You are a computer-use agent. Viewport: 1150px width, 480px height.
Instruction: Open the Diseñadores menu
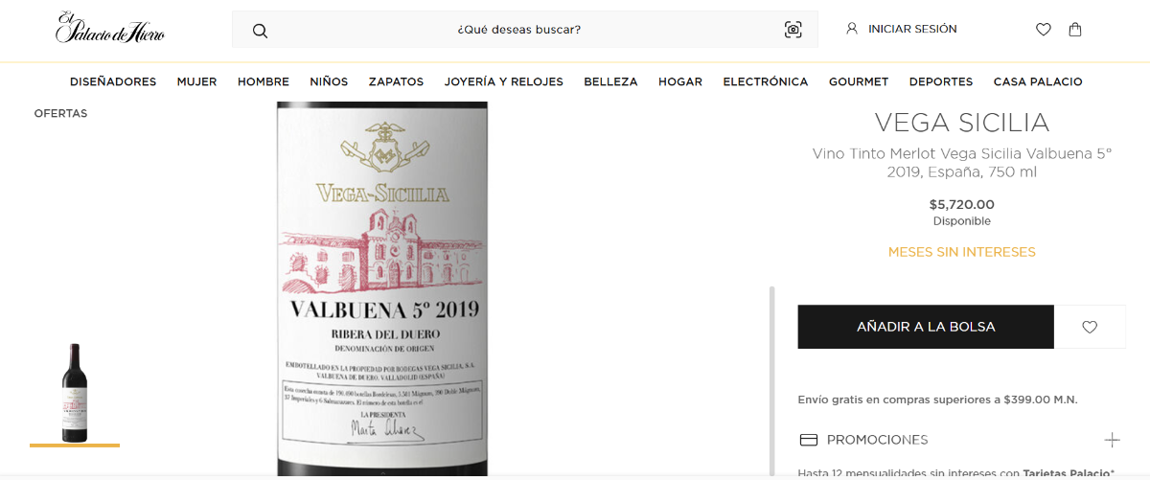(x=113, y=81)
